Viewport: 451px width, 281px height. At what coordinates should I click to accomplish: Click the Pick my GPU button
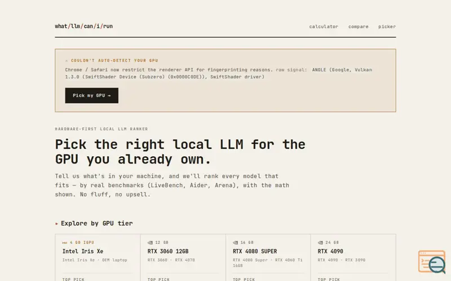pos(91,96)
